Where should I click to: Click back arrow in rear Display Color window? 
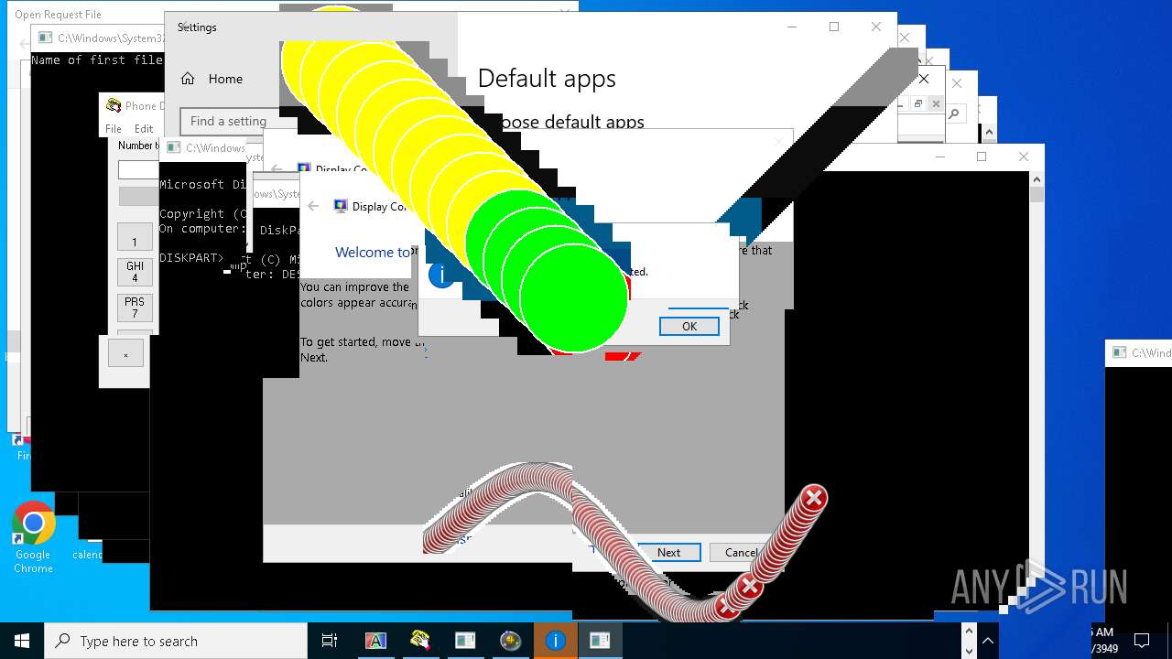pyautogui.click(x=277, y=169)
